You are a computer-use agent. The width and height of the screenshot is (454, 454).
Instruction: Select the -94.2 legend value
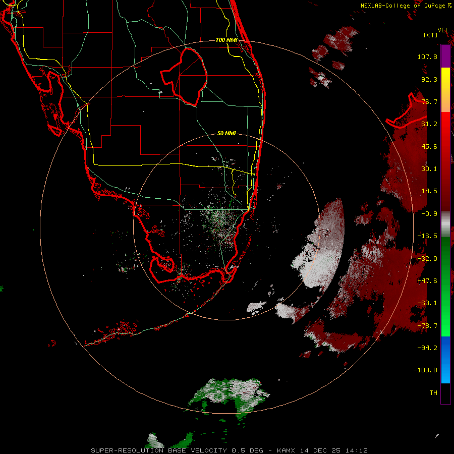427,348
